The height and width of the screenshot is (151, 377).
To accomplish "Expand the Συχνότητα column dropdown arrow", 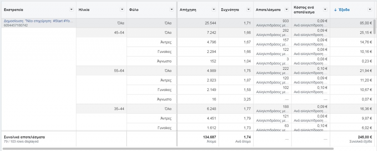I will coord(249,10).
